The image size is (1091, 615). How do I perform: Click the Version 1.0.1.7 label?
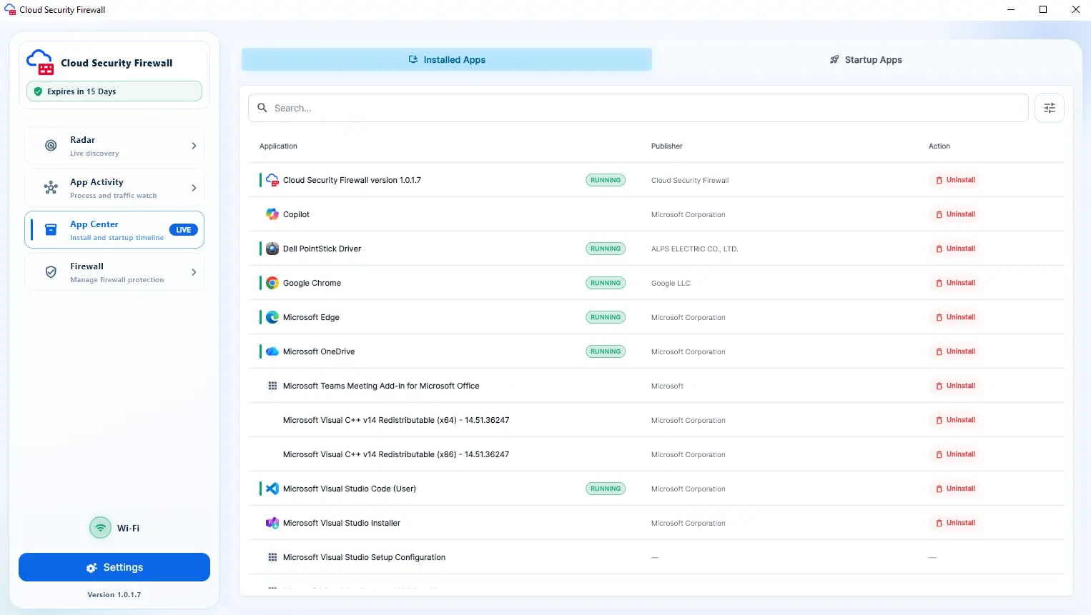[114, 594]
